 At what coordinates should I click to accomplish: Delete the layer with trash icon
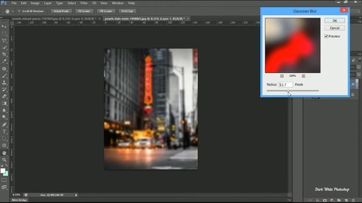click(x=353, y=201)
